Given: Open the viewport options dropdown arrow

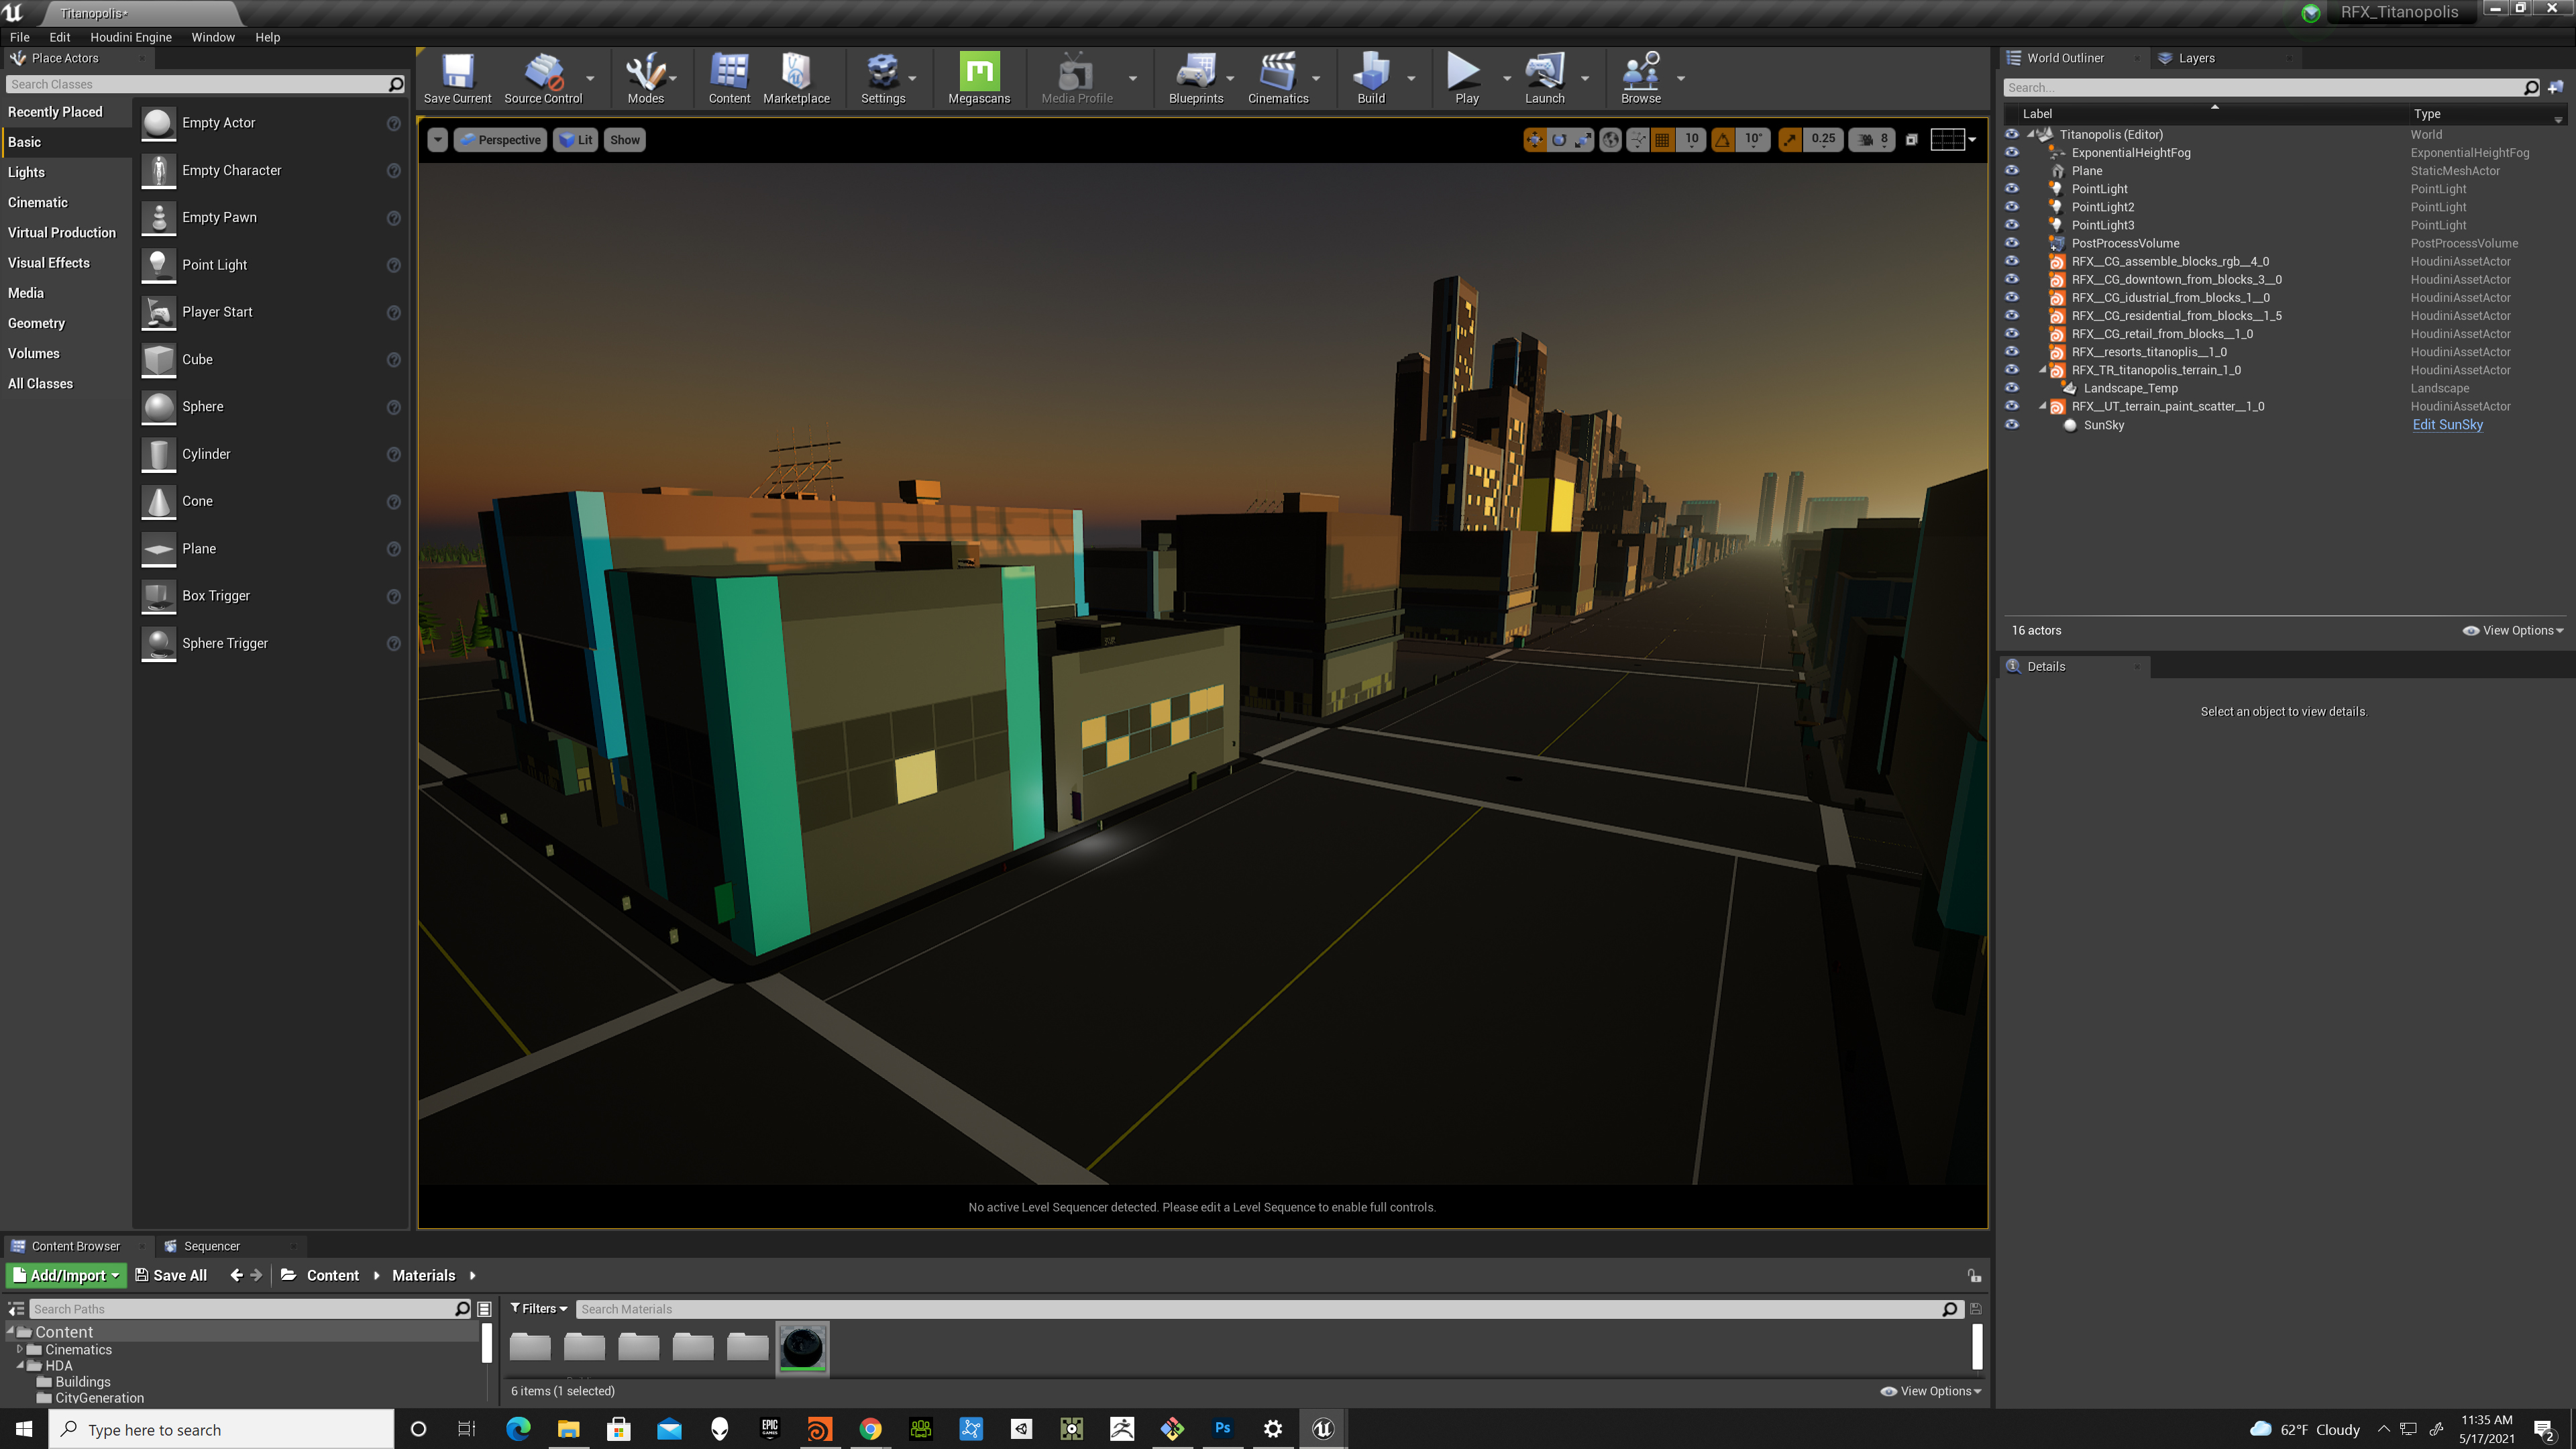Looking at the screenshot, I should pyautogui.click(x=438, y=140).
